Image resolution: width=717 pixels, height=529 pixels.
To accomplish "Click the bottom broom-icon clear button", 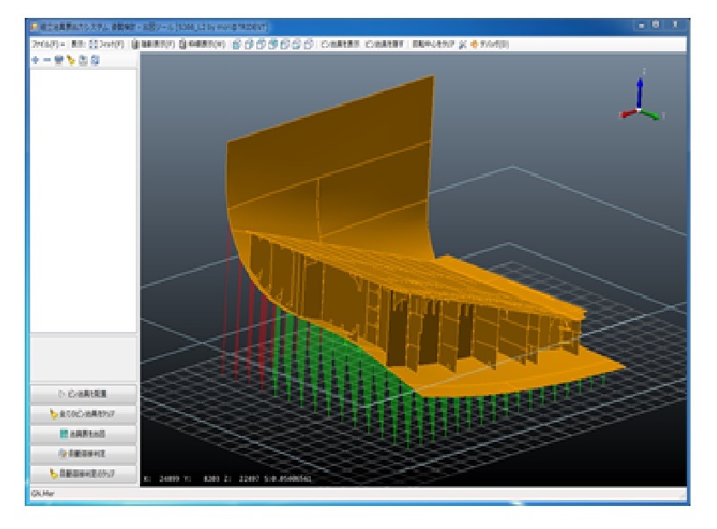I will [x=84, y=474].
